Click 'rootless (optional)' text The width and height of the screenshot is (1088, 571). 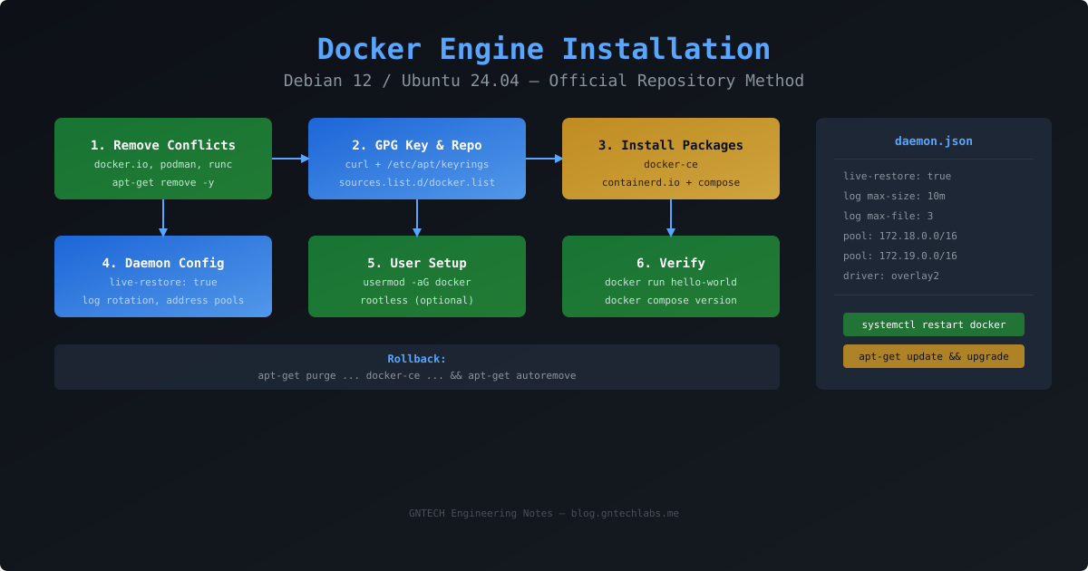tap(417, 300)
